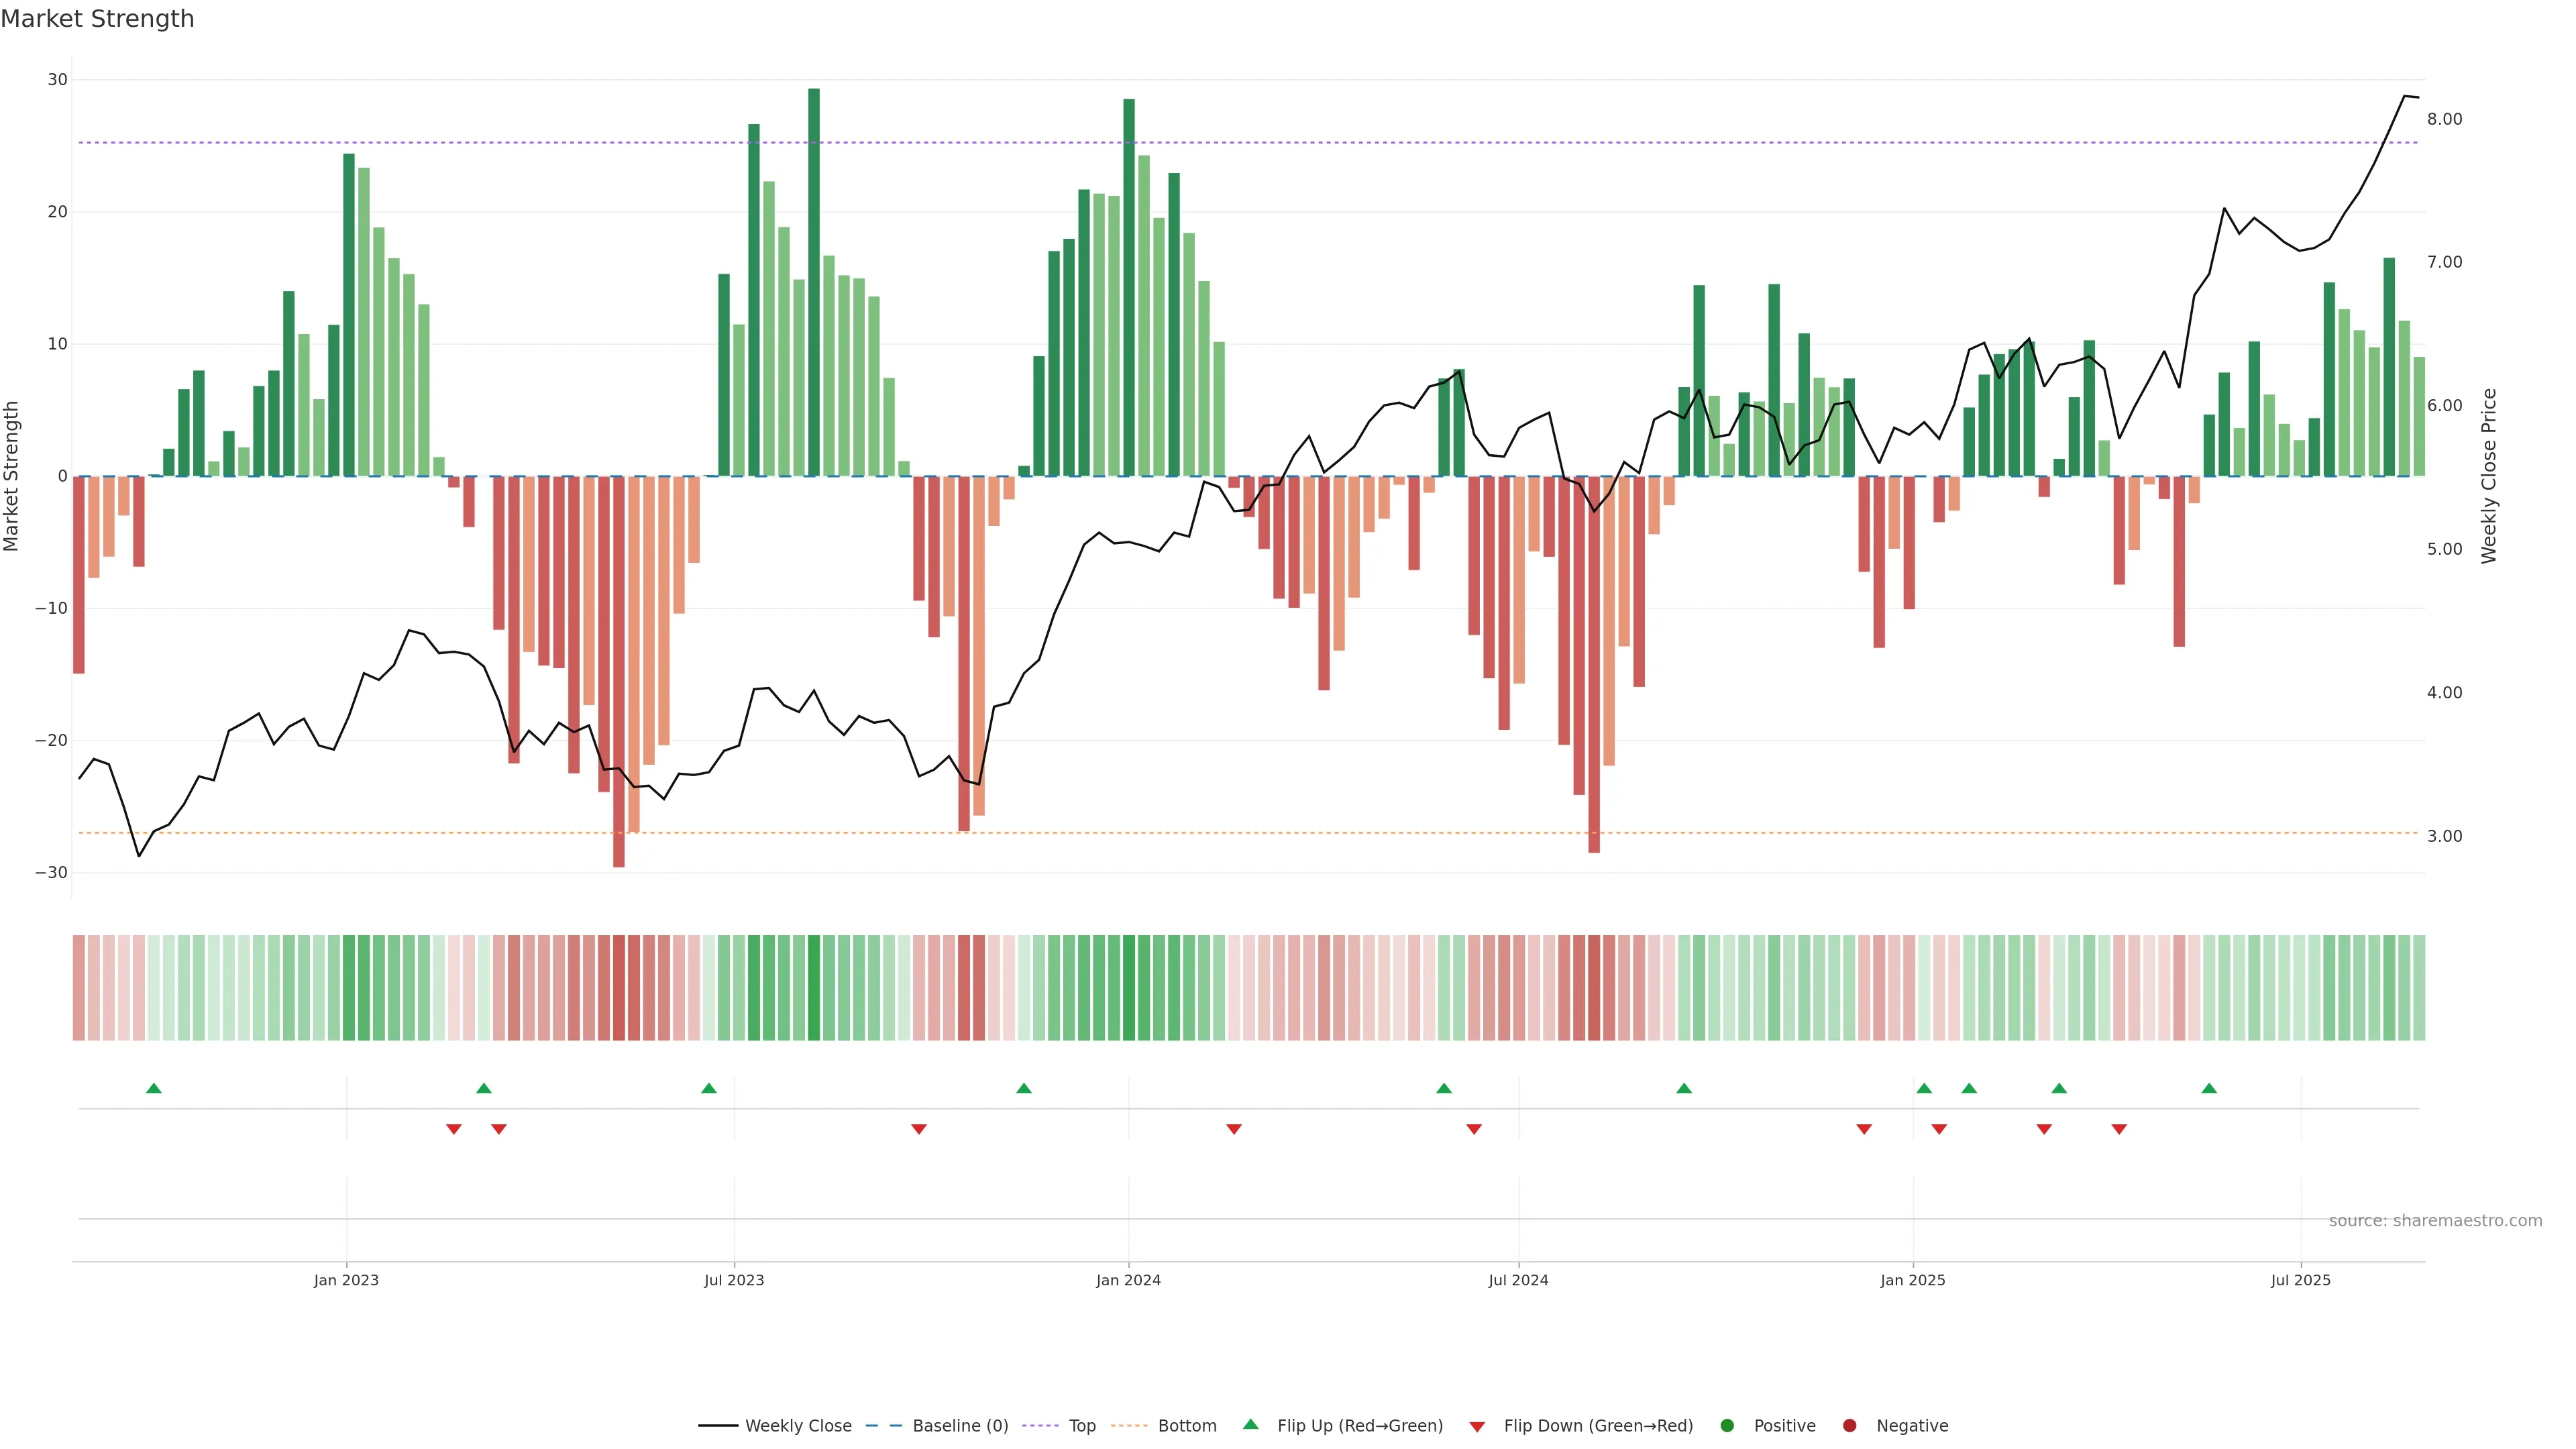Click the rightmost green flip-up triangle marker
The height and width of the screenshot is (1449, 2576).
pyautogui.click(x=2209, y=1088)
